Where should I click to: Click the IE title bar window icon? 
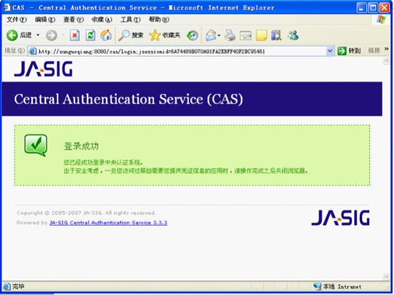point(6,7)
